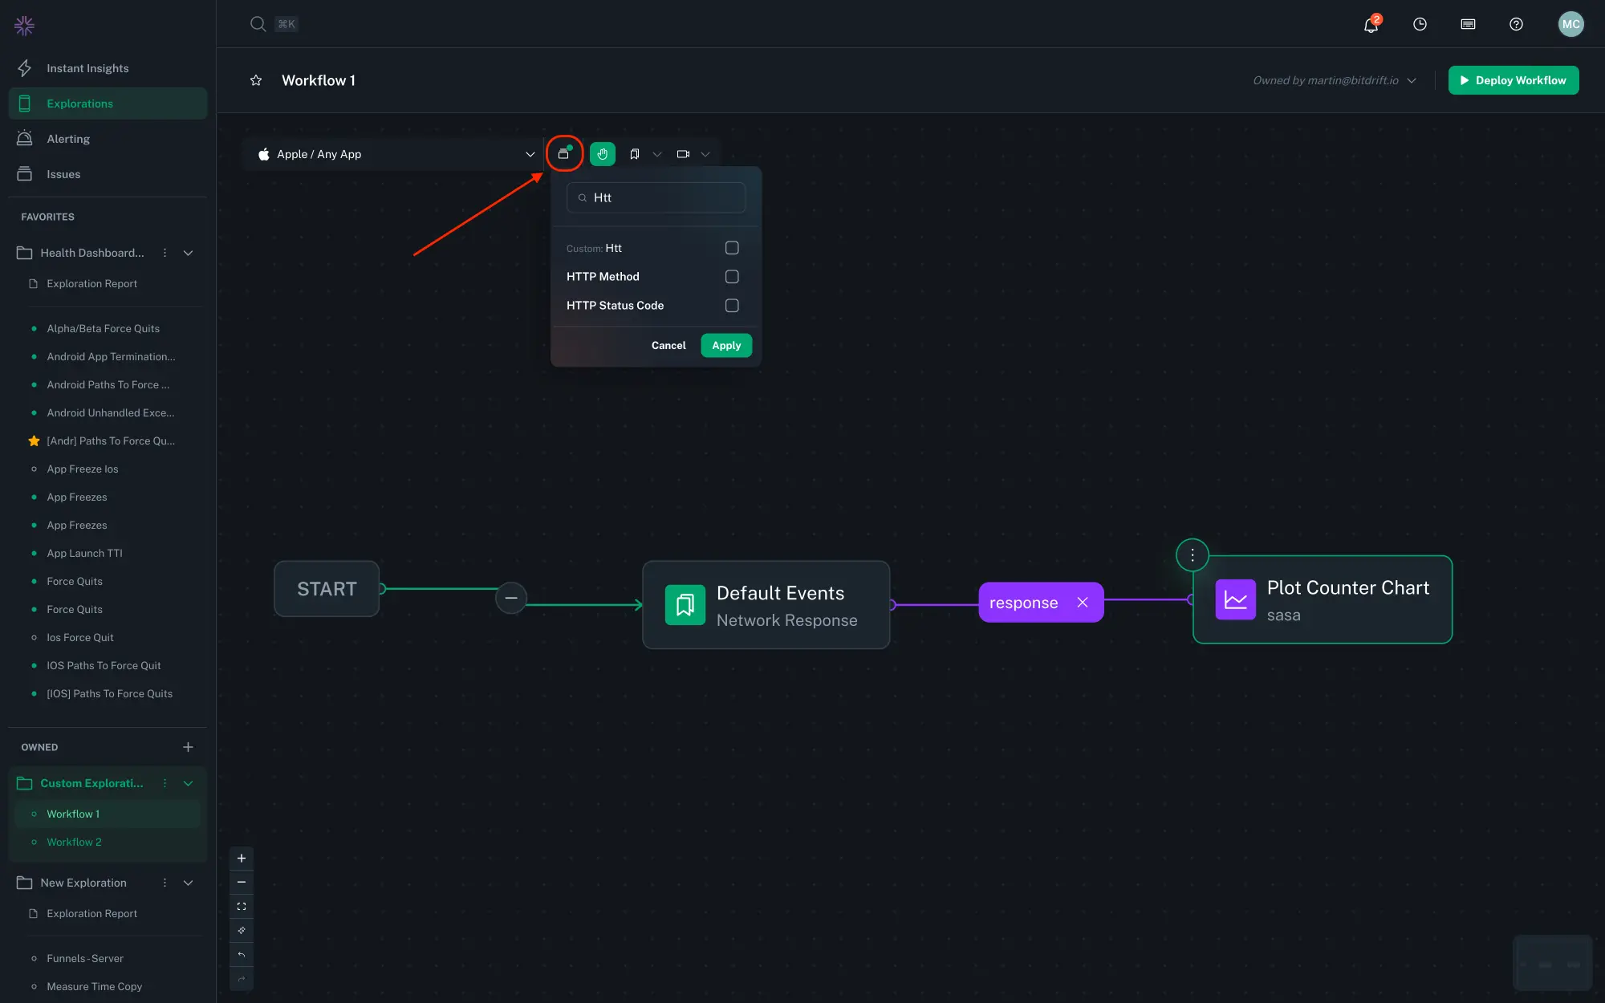Collapse the Health Dashboard favorites folder
Viewport: 1605px width, 1003px height.
188,252
